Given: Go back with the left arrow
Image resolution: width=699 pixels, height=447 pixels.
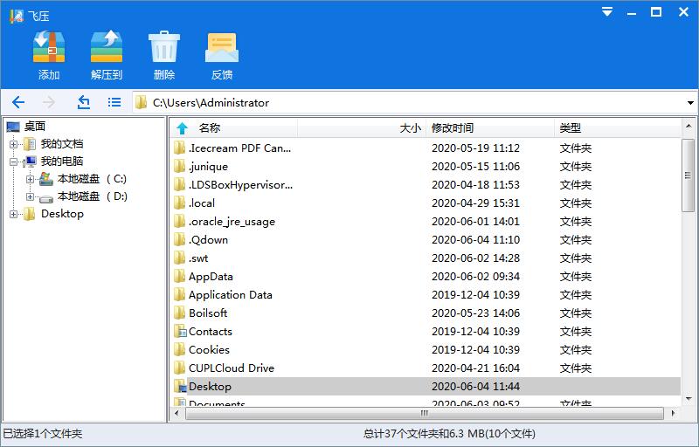Looking at the screenshot, I should coord(18,102).
